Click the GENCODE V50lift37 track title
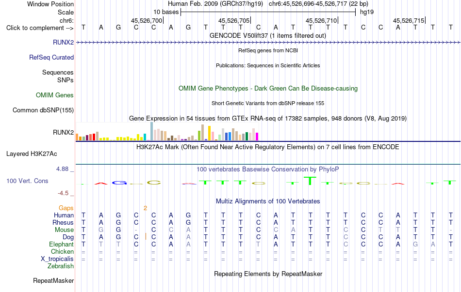461x292 pixels. point(267,35)
